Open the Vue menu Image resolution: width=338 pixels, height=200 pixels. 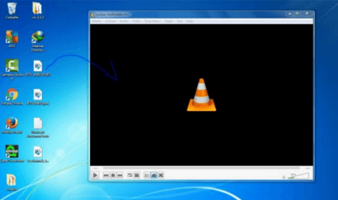click(x=180, y=21)
